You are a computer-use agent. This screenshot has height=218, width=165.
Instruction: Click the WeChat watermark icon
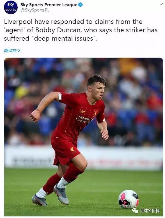(135, 210)
